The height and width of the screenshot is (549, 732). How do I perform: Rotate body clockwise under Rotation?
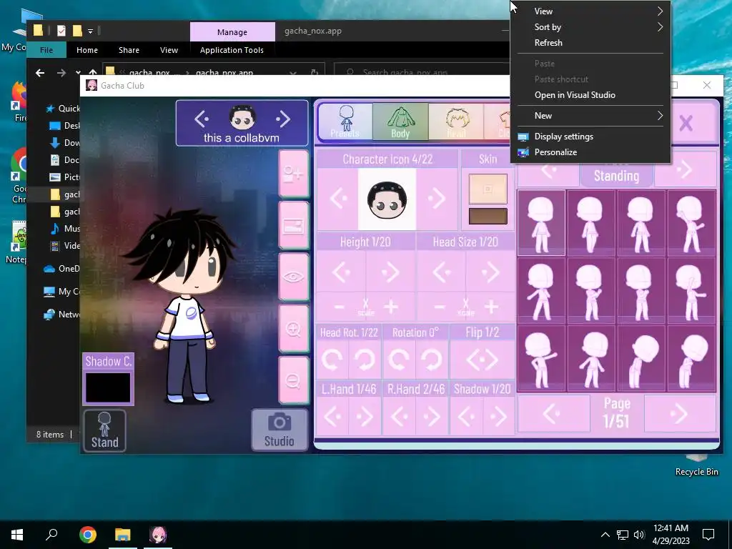click(x=431, y=360)
